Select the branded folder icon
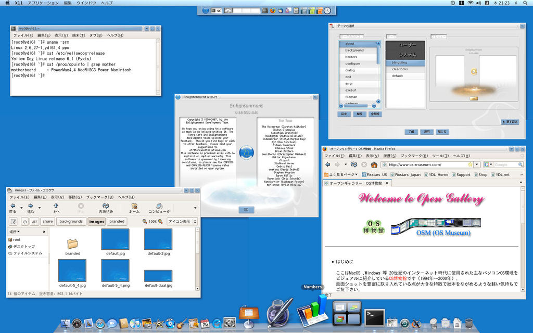 [x=72, y=244]
